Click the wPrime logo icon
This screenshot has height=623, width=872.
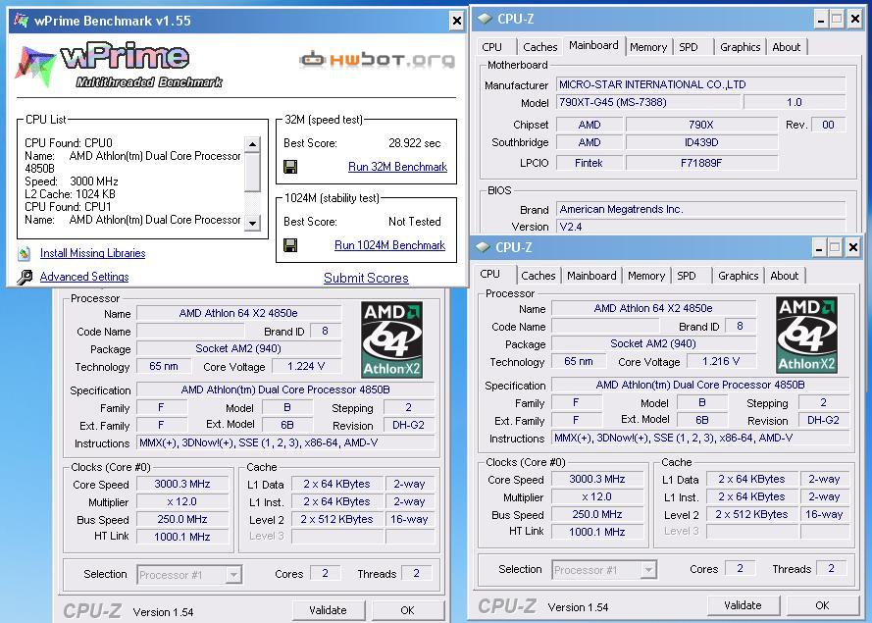pyautogui.click(x=35, y=66)
